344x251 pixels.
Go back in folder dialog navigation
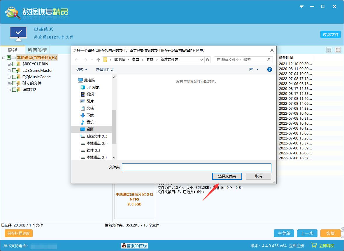tap(77, 60)
